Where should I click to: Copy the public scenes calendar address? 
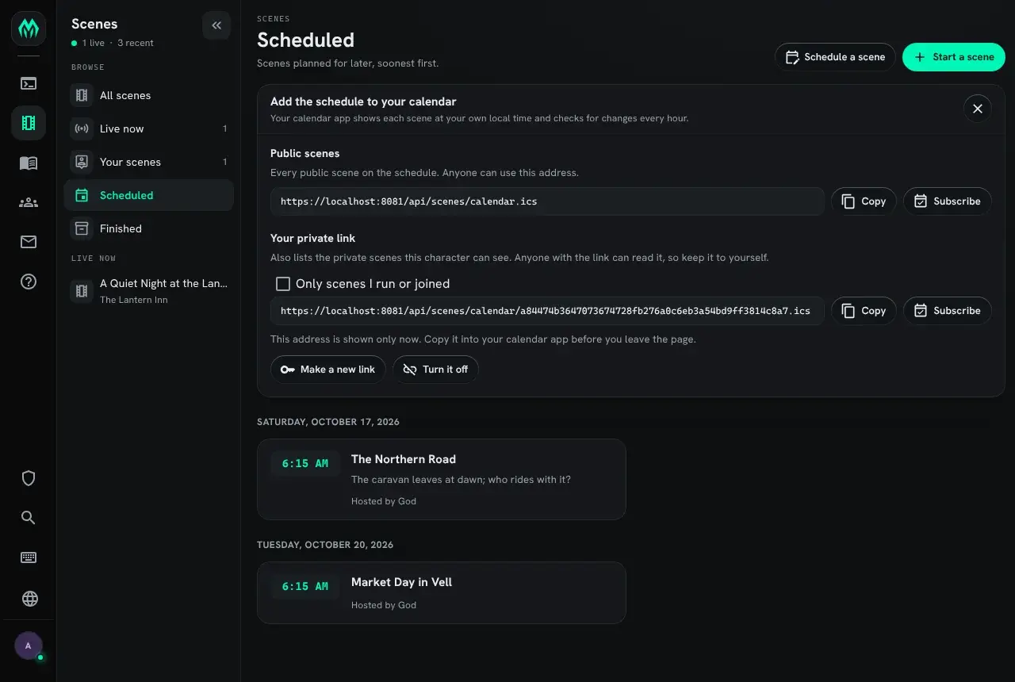point(864,201)
